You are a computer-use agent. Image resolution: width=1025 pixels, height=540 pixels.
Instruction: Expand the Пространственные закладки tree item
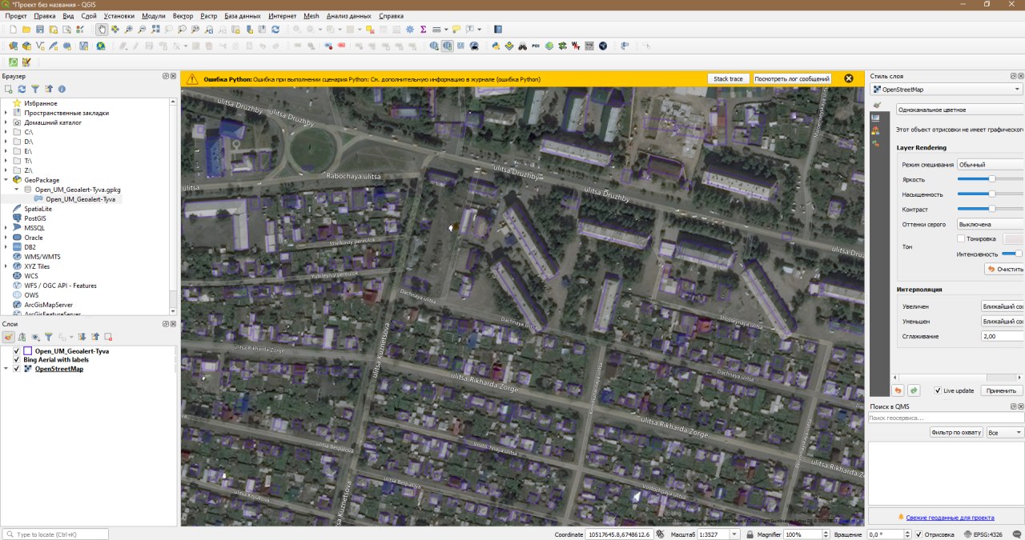[6, 113]
